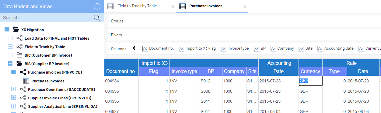This screenshot has width=381, height=113.
Task: Click accounting date 2015-08-04 in row 004937
Action: 278,111
